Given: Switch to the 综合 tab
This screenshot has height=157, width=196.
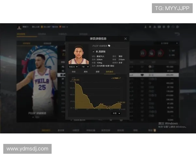Looking at the screenshot, I should (74, 71).
